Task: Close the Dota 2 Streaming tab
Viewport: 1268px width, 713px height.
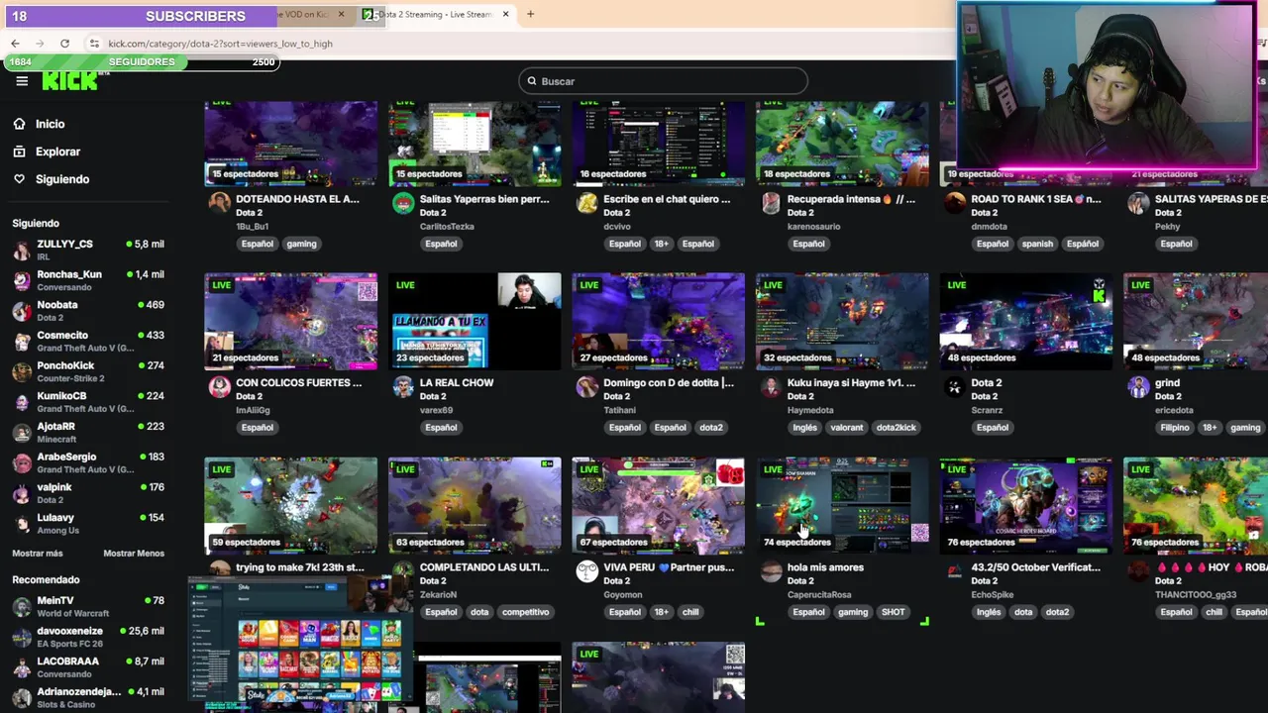Action: [505, 14]
